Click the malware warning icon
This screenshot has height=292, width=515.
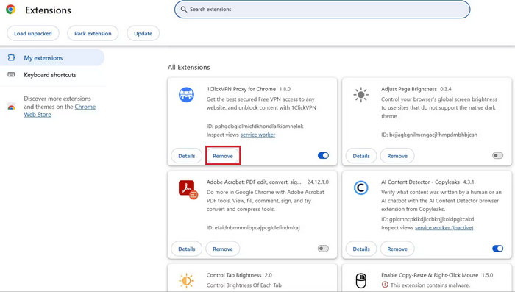pyautogui.click(x=385, y=285)
